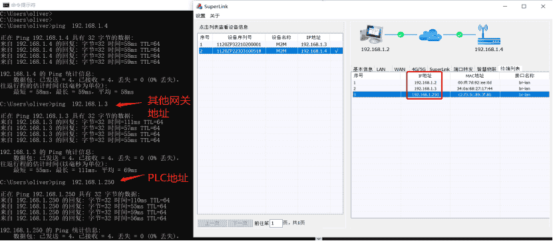Click green check between cloud and router
553x241 pixels.
(459, 35)
